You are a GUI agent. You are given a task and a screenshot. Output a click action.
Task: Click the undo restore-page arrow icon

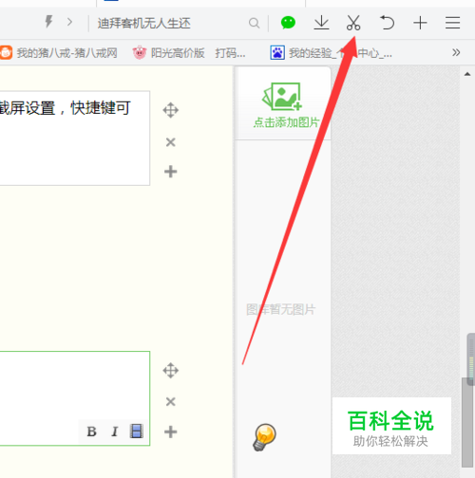[387, 23]
